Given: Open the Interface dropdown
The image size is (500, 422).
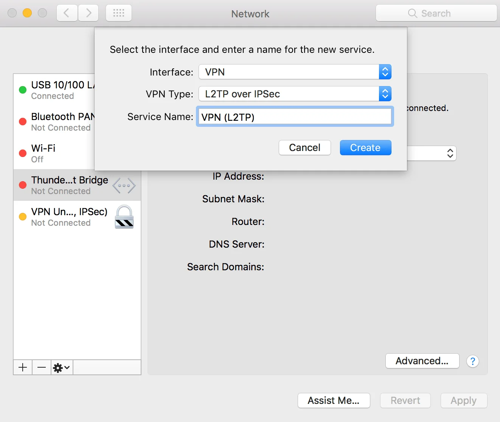Looking at the screenshot, I should pos(295,72).
